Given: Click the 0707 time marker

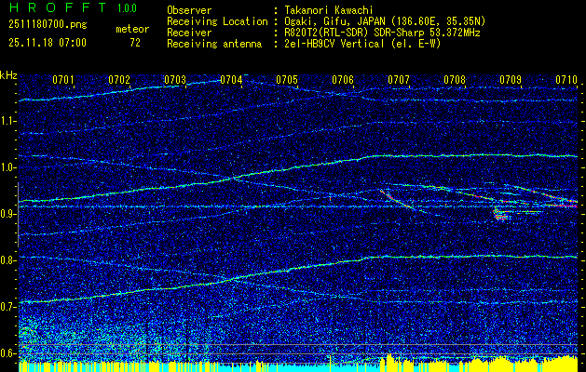Looking at the screenshot, I should tap(399, 80).
